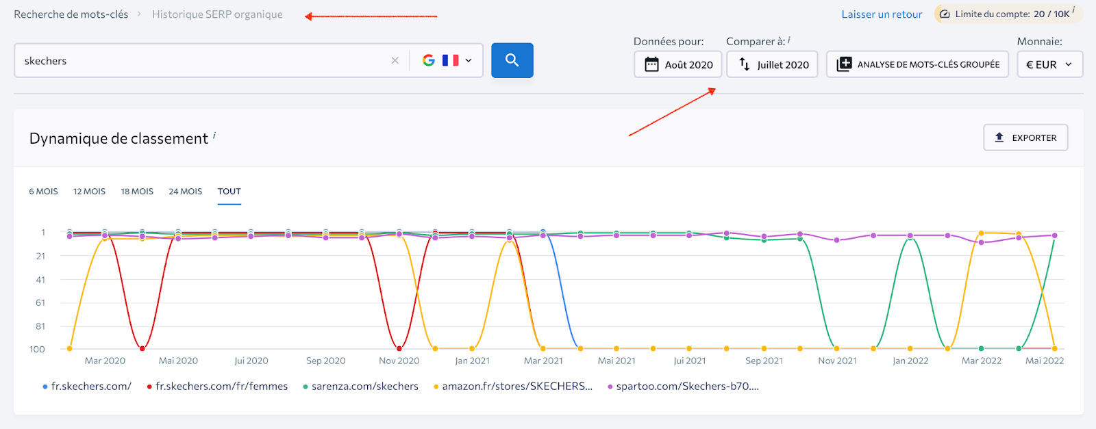Click the account limit gauge icon
The width and height of the screenshot is (1096, 429).
click(x=945, y=14)
